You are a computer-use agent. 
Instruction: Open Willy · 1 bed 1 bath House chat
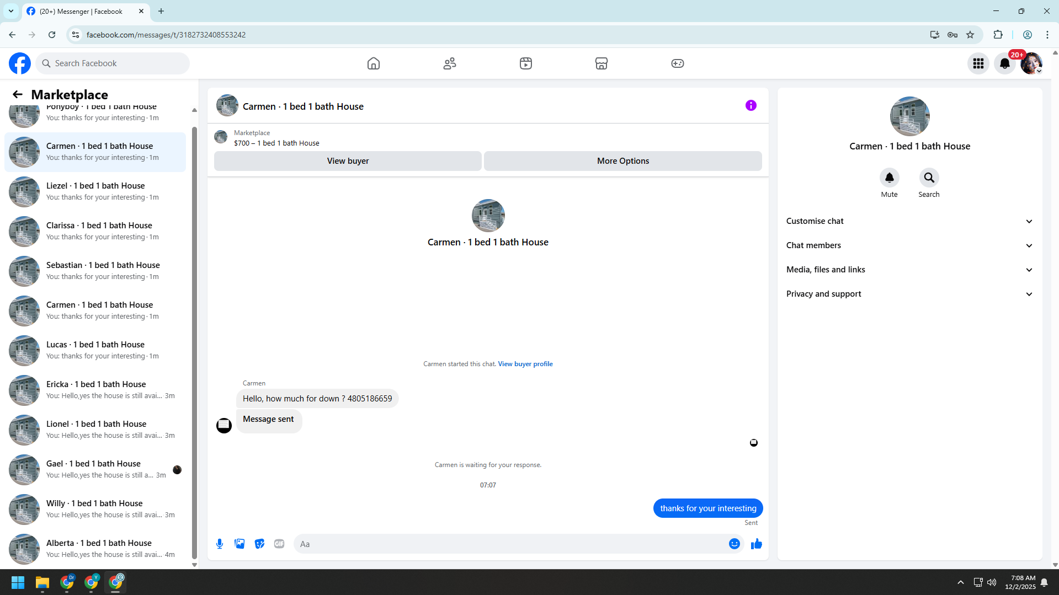pos(95,509)
